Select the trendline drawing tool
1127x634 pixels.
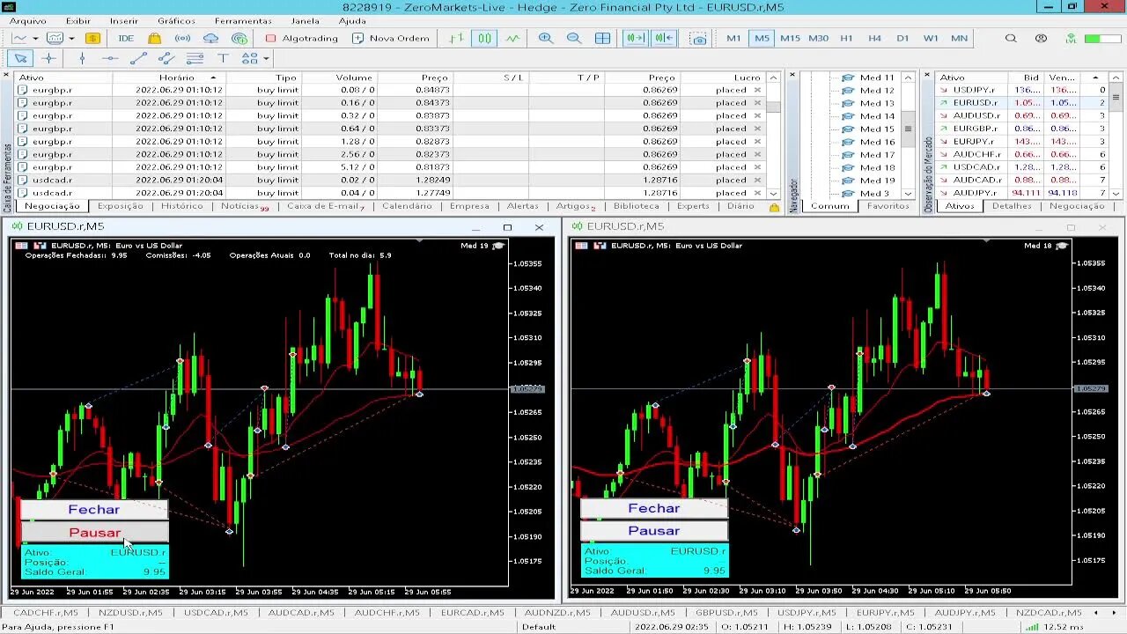[138, 59]
